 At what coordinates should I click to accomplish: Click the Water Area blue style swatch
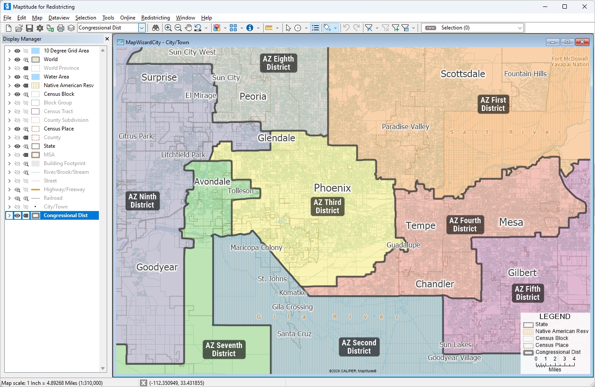[36, 77]
